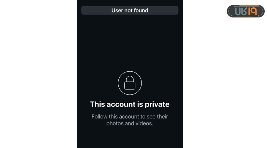The image size is (267, 148).
Task: Click the small dot at the logo's top-left line
Action: tap(234, 7)
